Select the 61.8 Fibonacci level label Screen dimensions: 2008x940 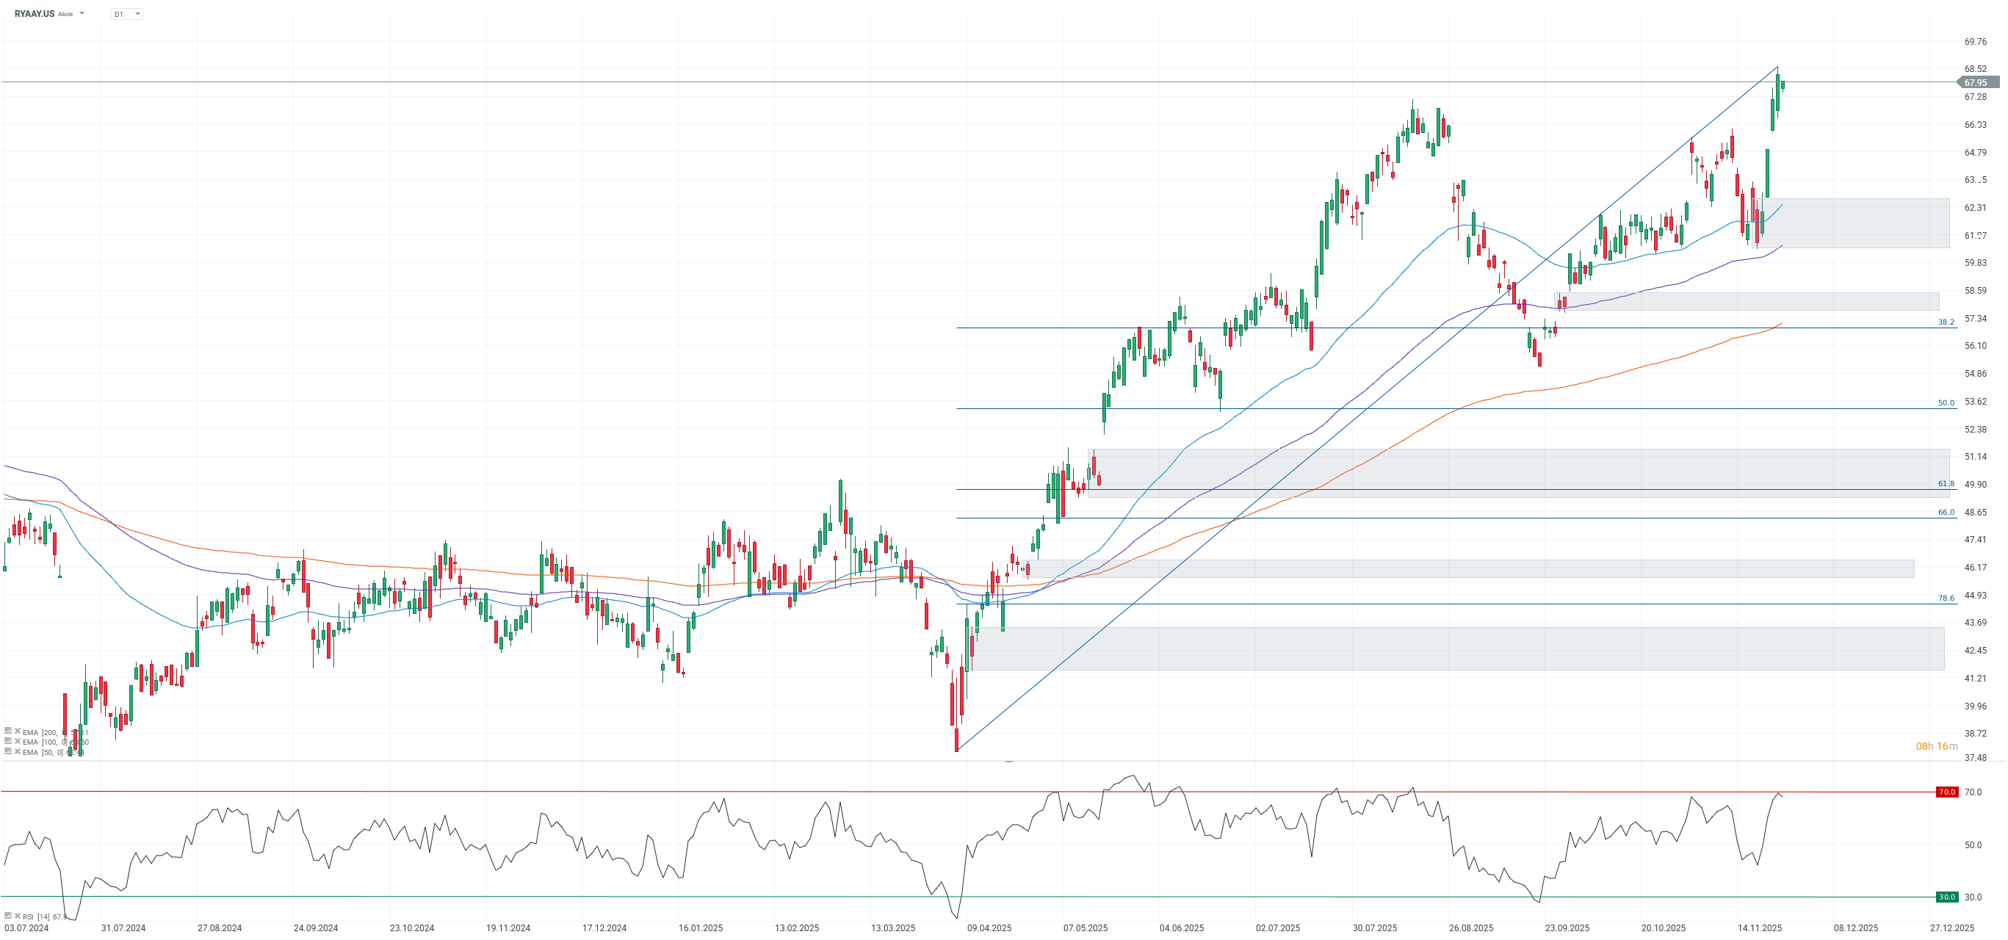1946,484
